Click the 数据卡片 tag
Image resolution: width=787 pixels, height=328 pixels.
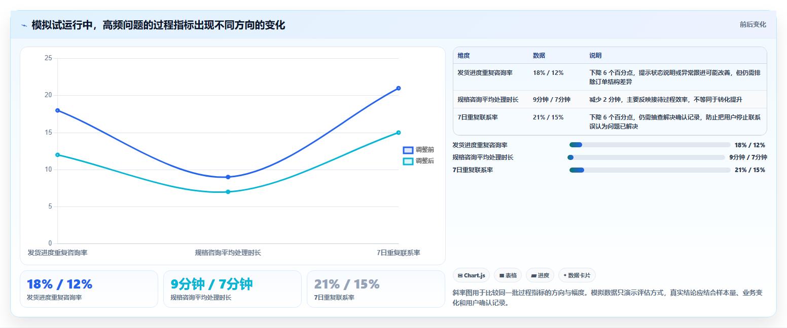577,275
